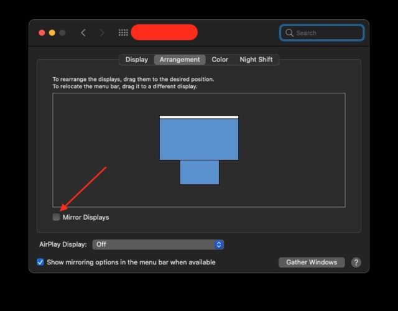Click the 'Mirror Displays' label text

point(86,217)
